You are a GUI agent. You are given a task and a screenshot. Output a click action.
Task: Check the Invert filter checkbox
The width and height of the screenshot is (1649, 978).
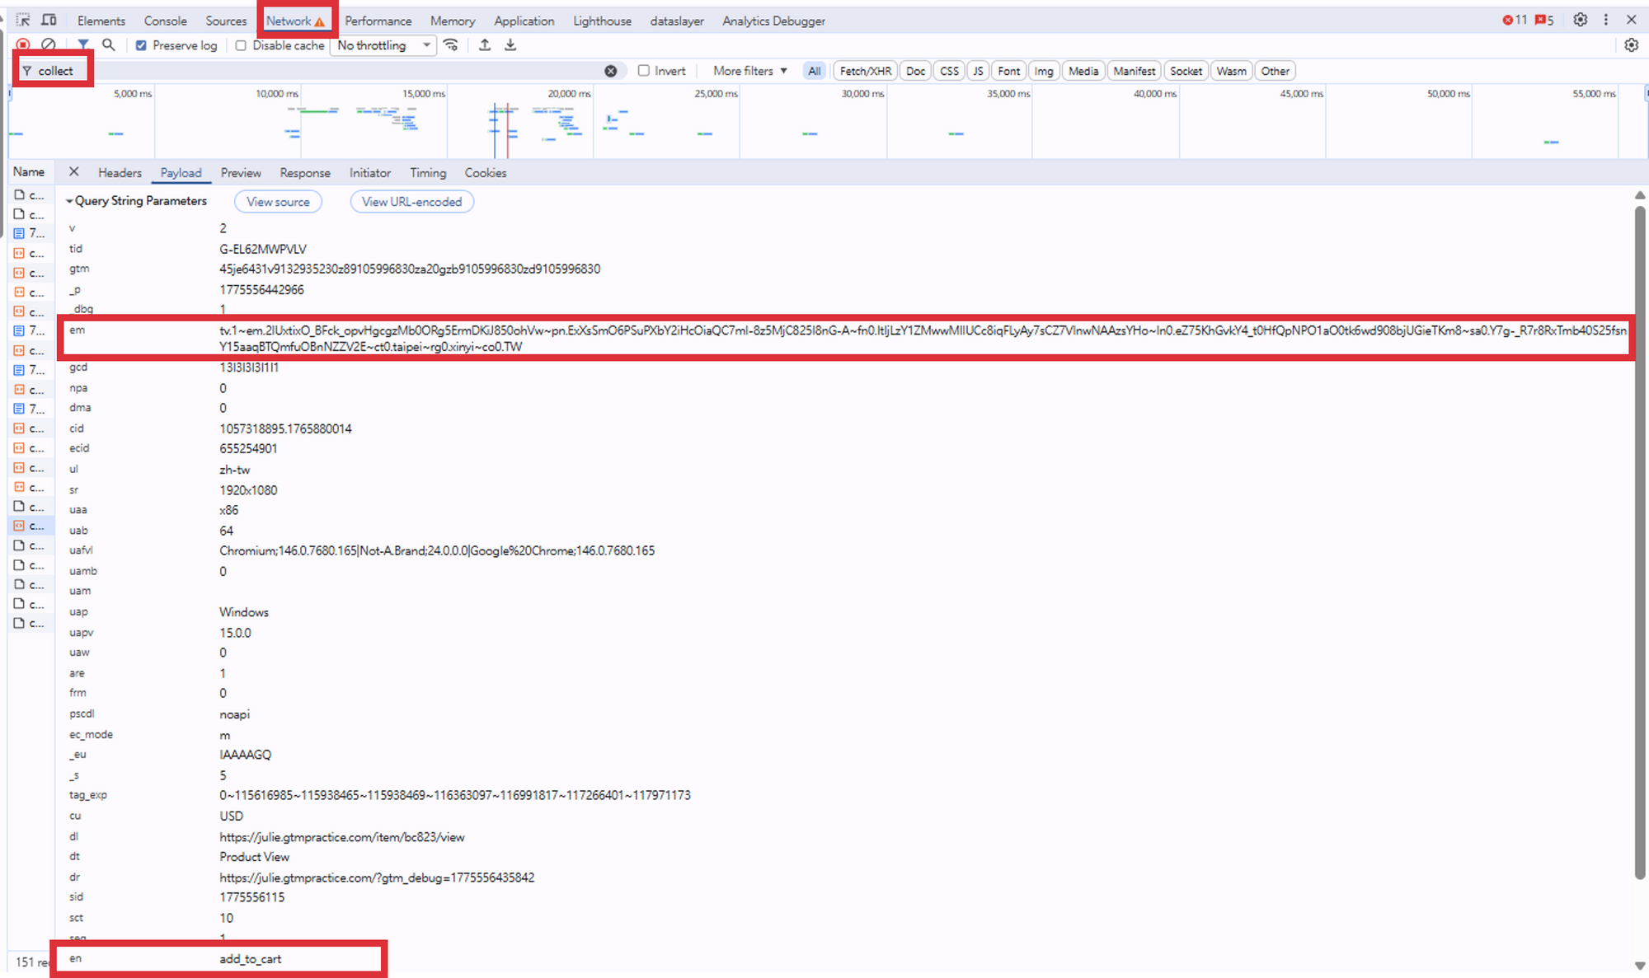coord(644,71)
